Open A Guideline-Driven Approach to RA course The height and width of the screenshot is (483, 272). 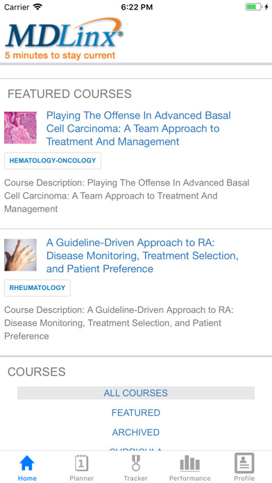142,255
